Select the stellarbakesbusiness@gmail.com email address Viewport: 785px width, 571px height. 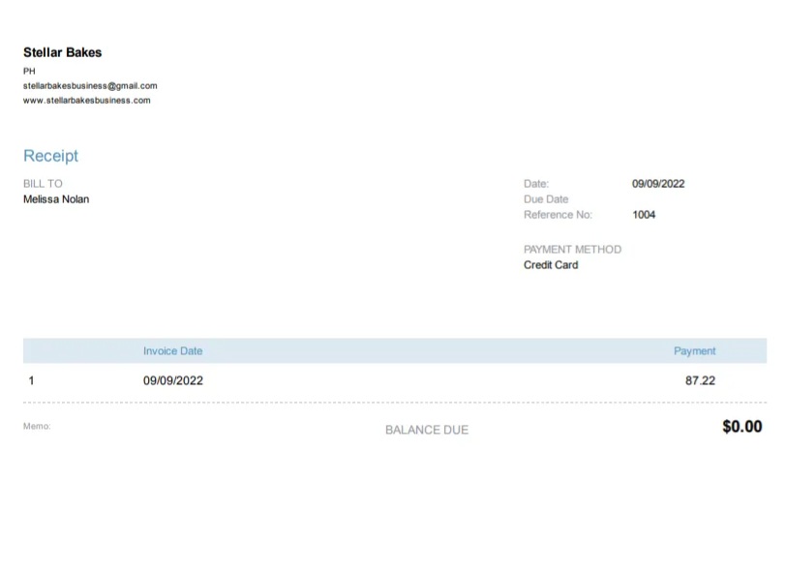[90, 85]
